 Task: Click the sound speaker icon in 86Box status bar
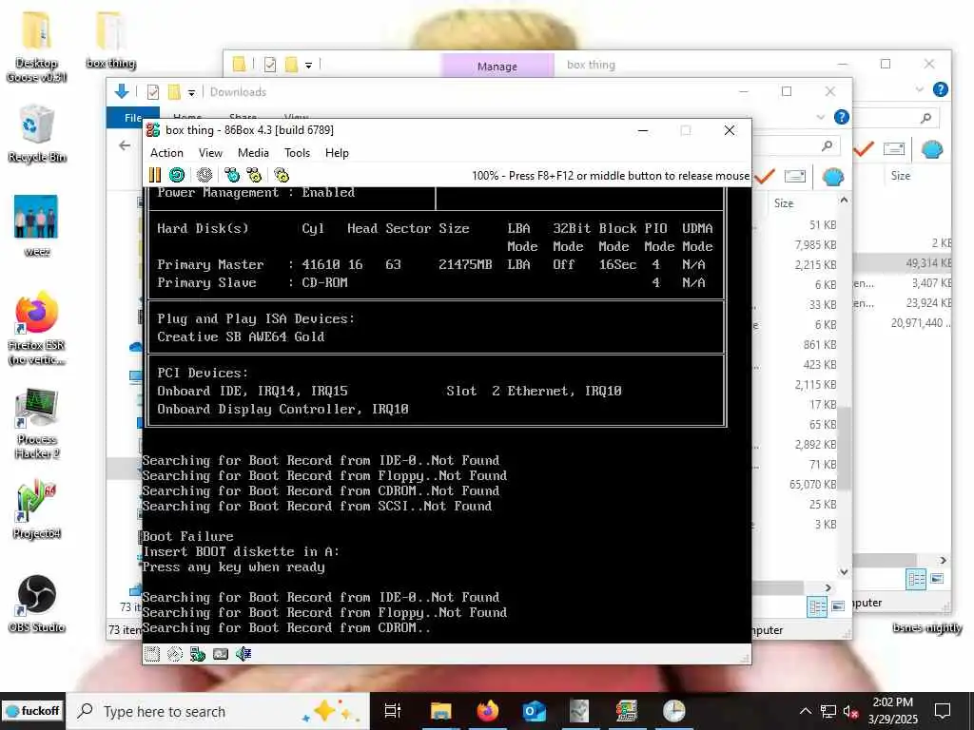pos(243,654)
